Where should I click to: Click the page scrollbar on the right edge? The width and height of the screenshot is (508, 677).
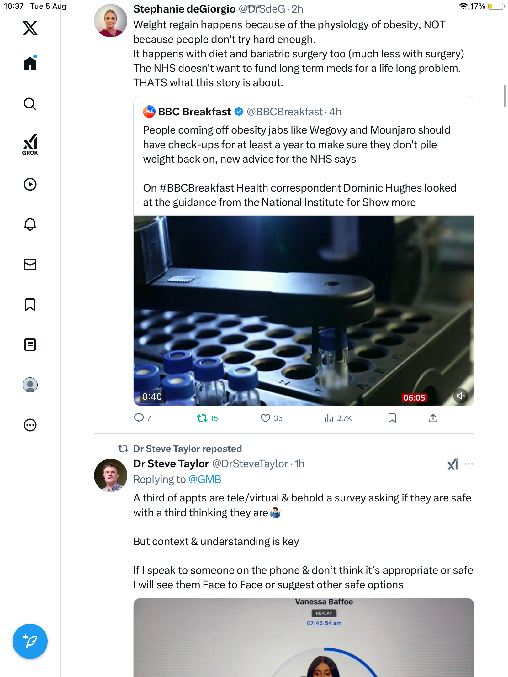(505, 96)
